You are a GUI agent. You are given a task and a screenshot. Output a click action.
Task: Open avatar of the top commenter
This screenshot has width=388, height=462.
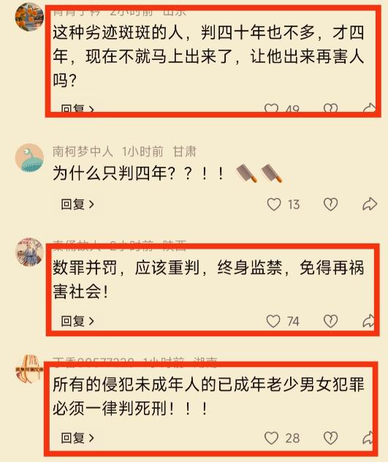(x=29, y=17)
